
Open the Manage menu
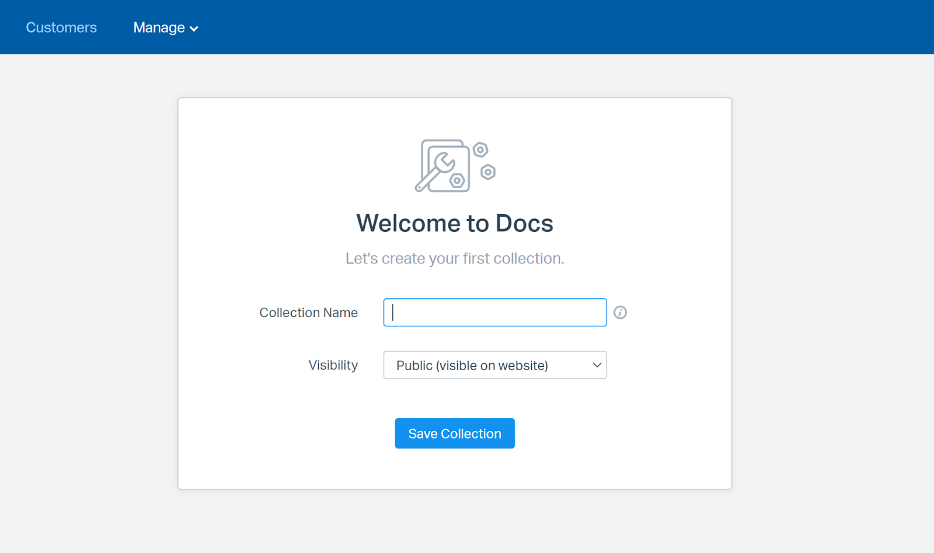[159, 27]
